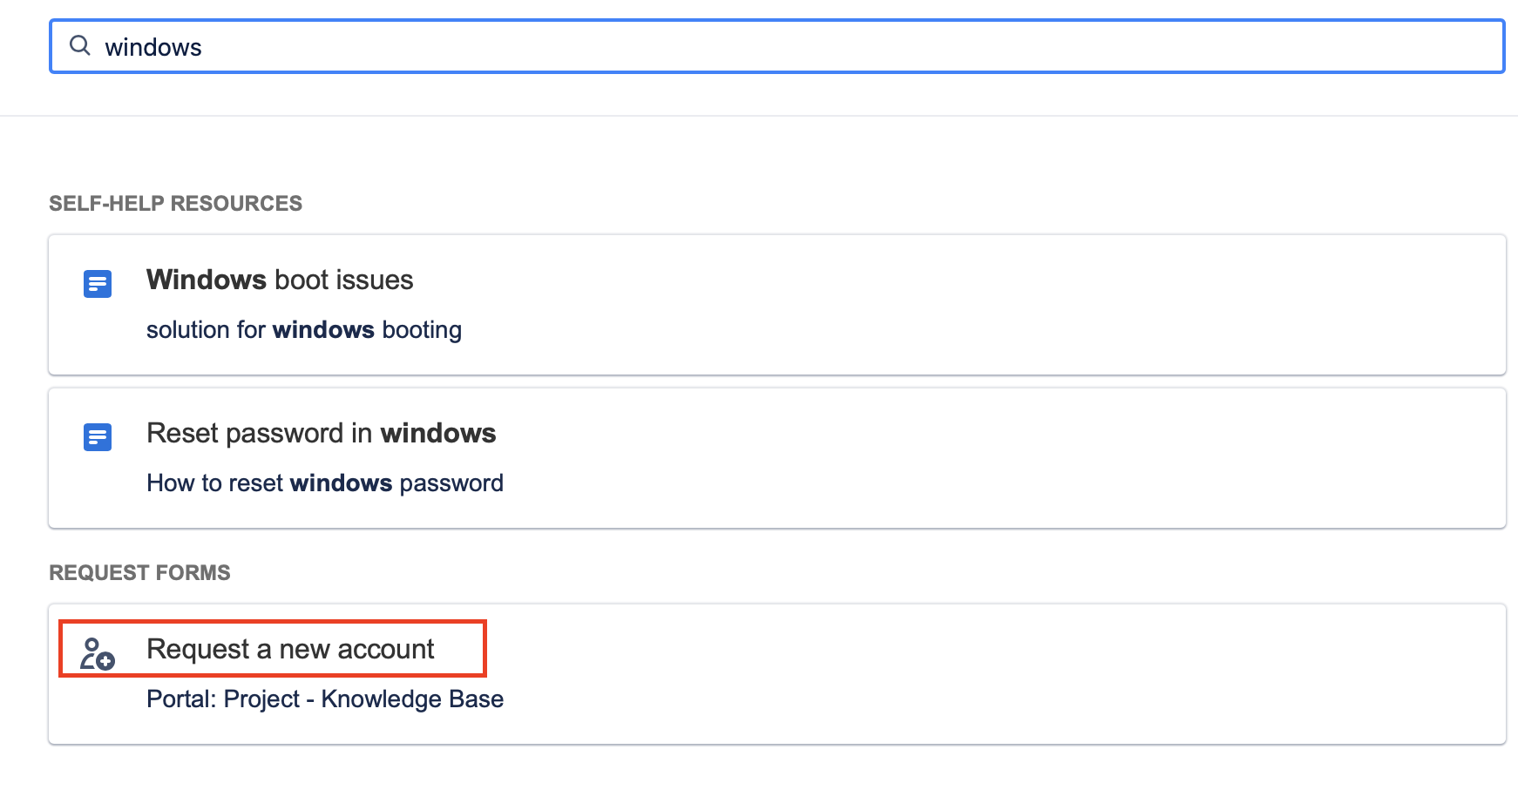
Task: Open the 'Windows boot issues' article title
Action: [280, 280]
